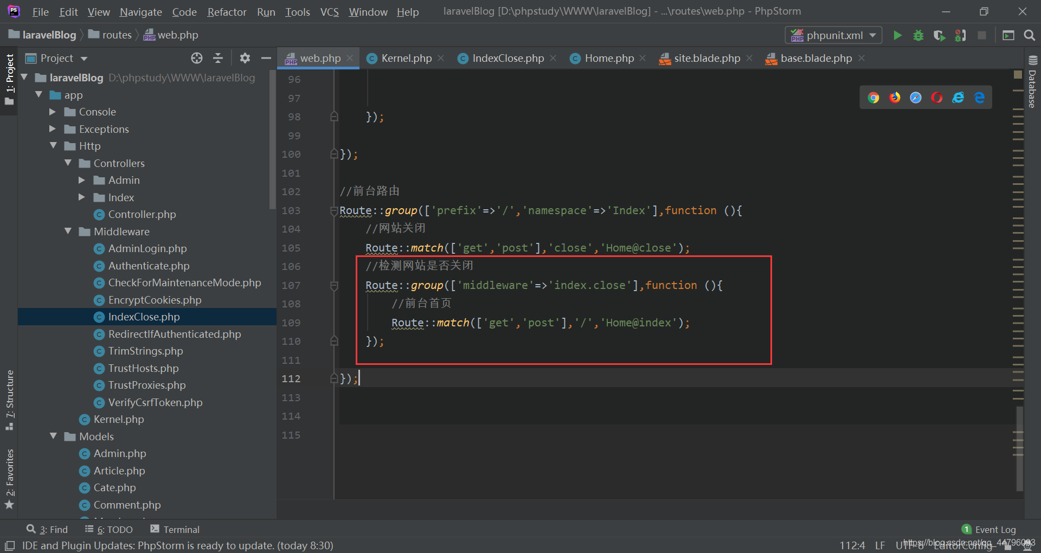Screen dimensions: 1041x553
Task: Select IndexClose.php in project tree
Action: [x=147, y=317]
